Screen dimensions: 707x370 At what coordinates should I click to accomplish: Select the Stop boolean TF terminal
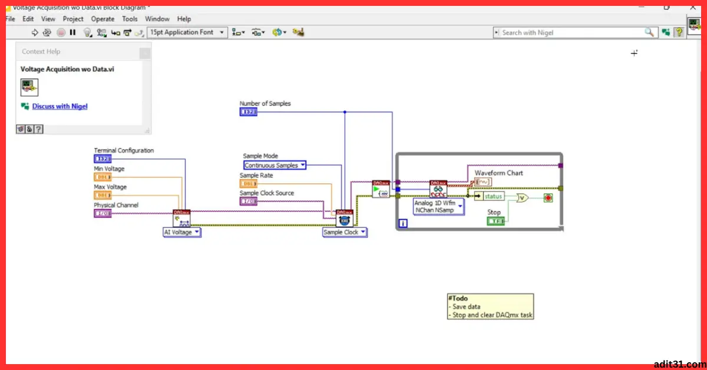click(495, 221)
